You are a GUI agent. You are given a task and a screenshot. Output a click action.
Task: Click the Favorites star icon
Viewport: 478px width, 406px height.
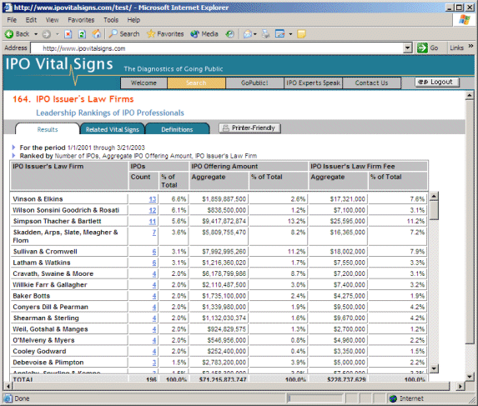(x=151, y=34)
